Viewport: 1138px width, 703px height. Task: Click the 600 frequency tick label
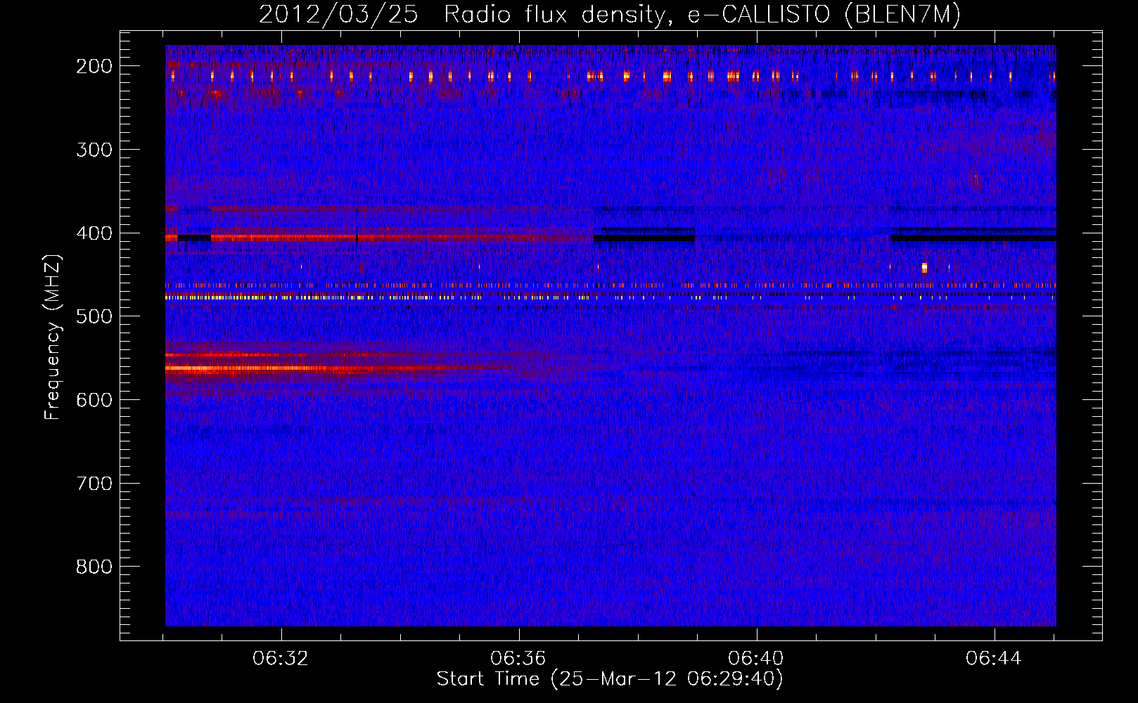point(94,400)
